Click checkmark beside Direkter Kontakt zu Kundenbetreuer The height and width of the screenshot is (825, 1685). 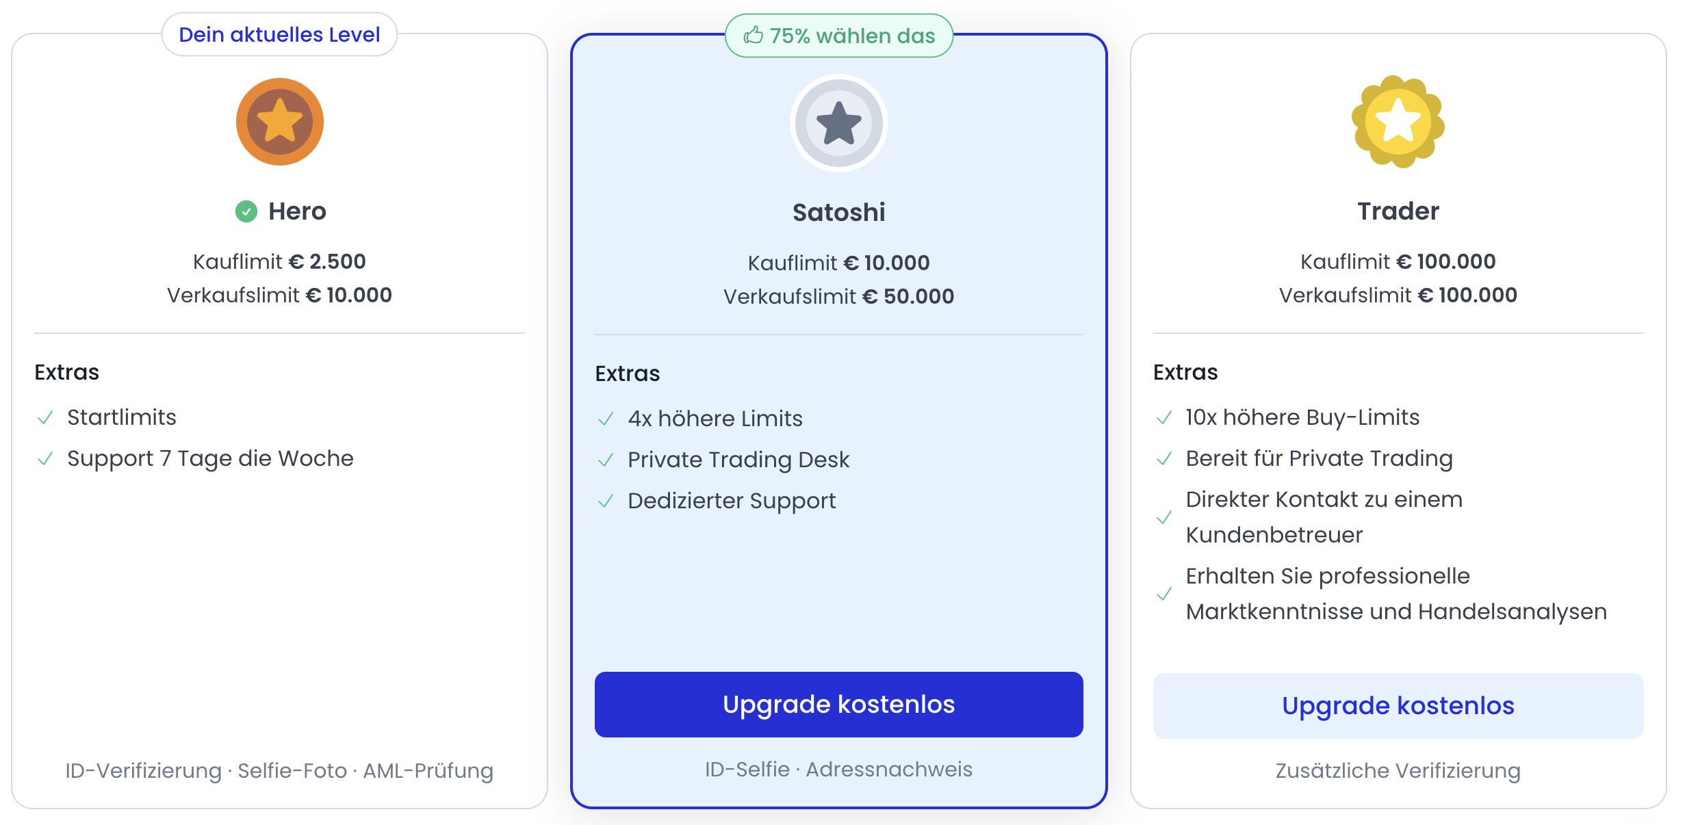click(x=1164, y=517)
